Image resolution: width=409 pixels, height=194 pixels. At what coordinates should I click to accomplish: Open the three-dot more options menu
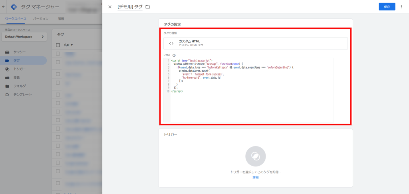(x=401, y=7)
